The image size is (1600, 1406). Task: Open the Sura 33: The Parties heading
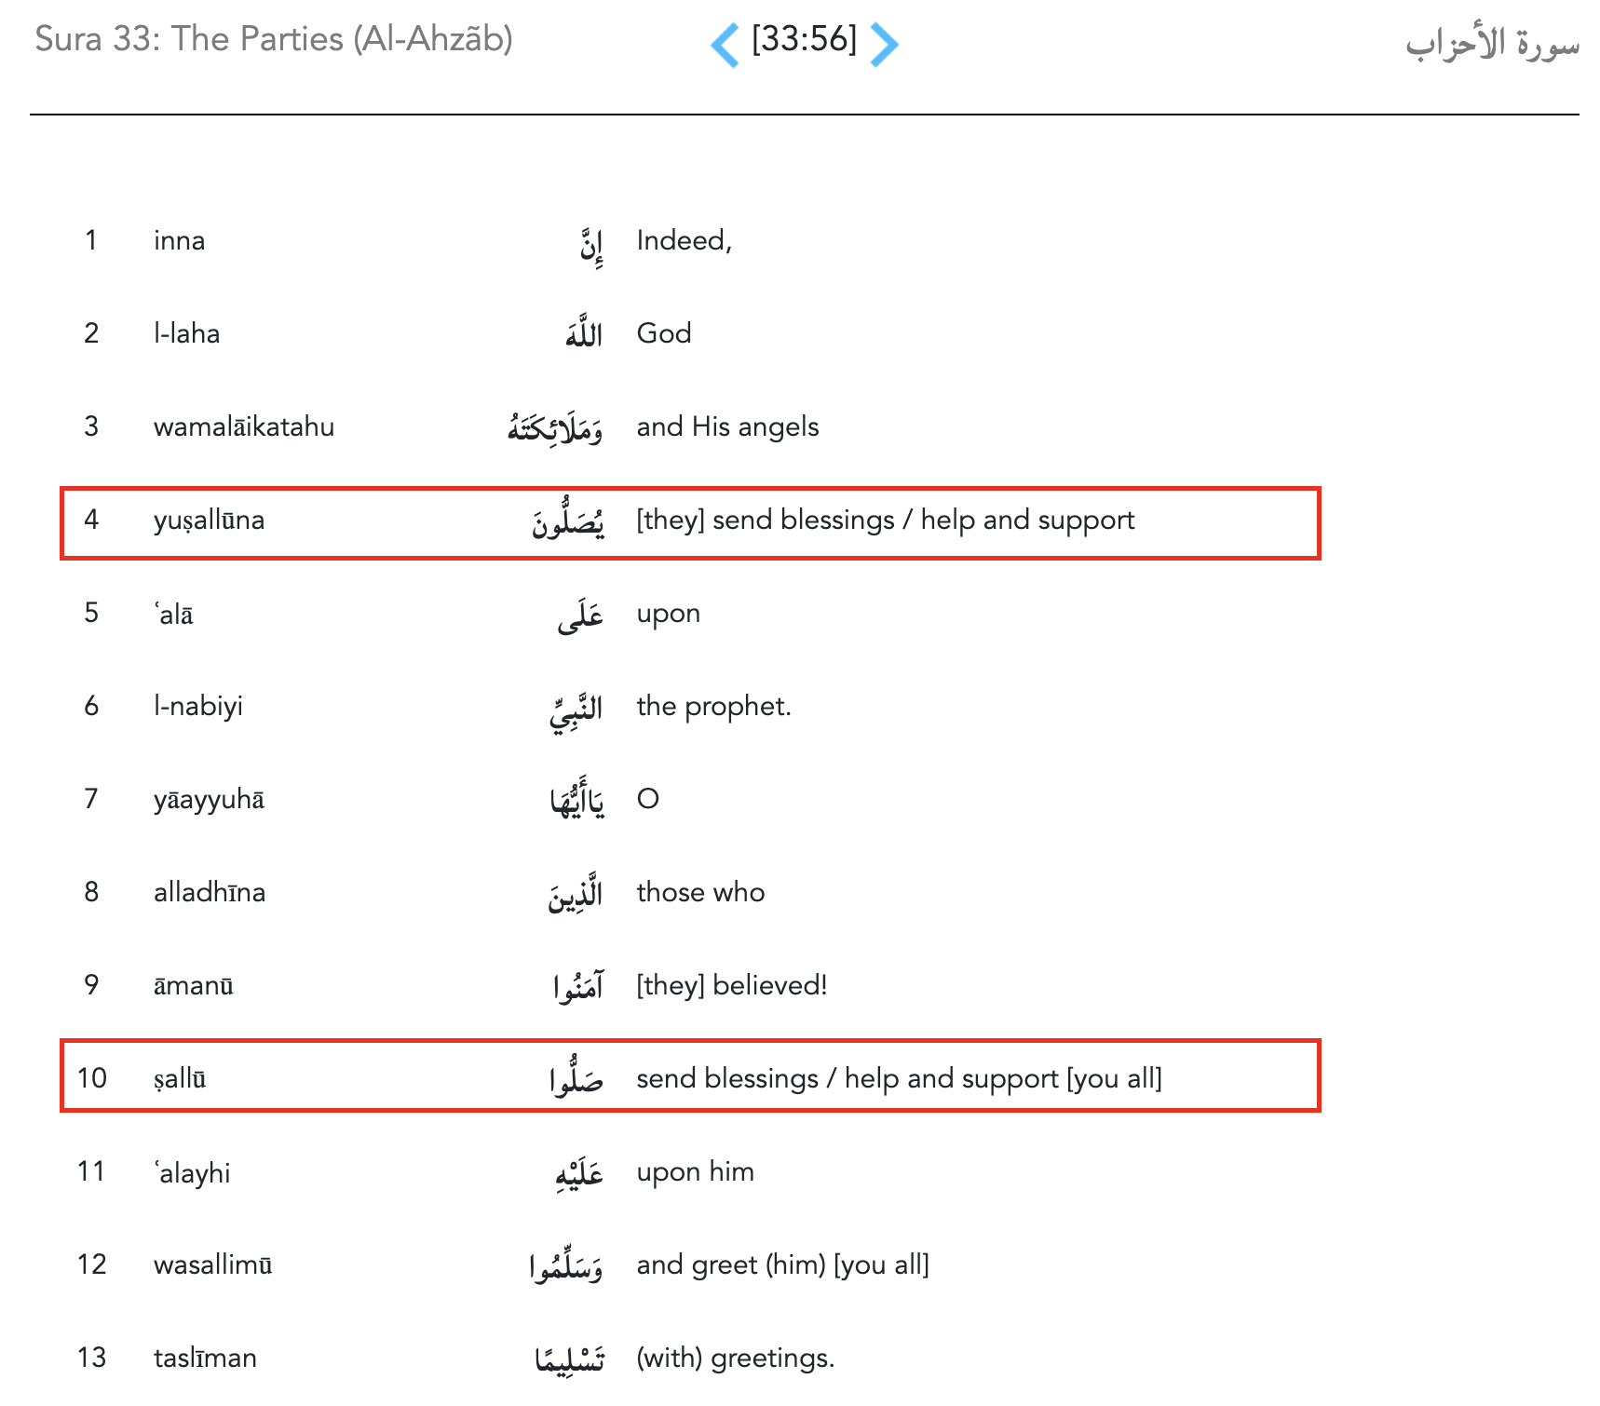point(274,39)
